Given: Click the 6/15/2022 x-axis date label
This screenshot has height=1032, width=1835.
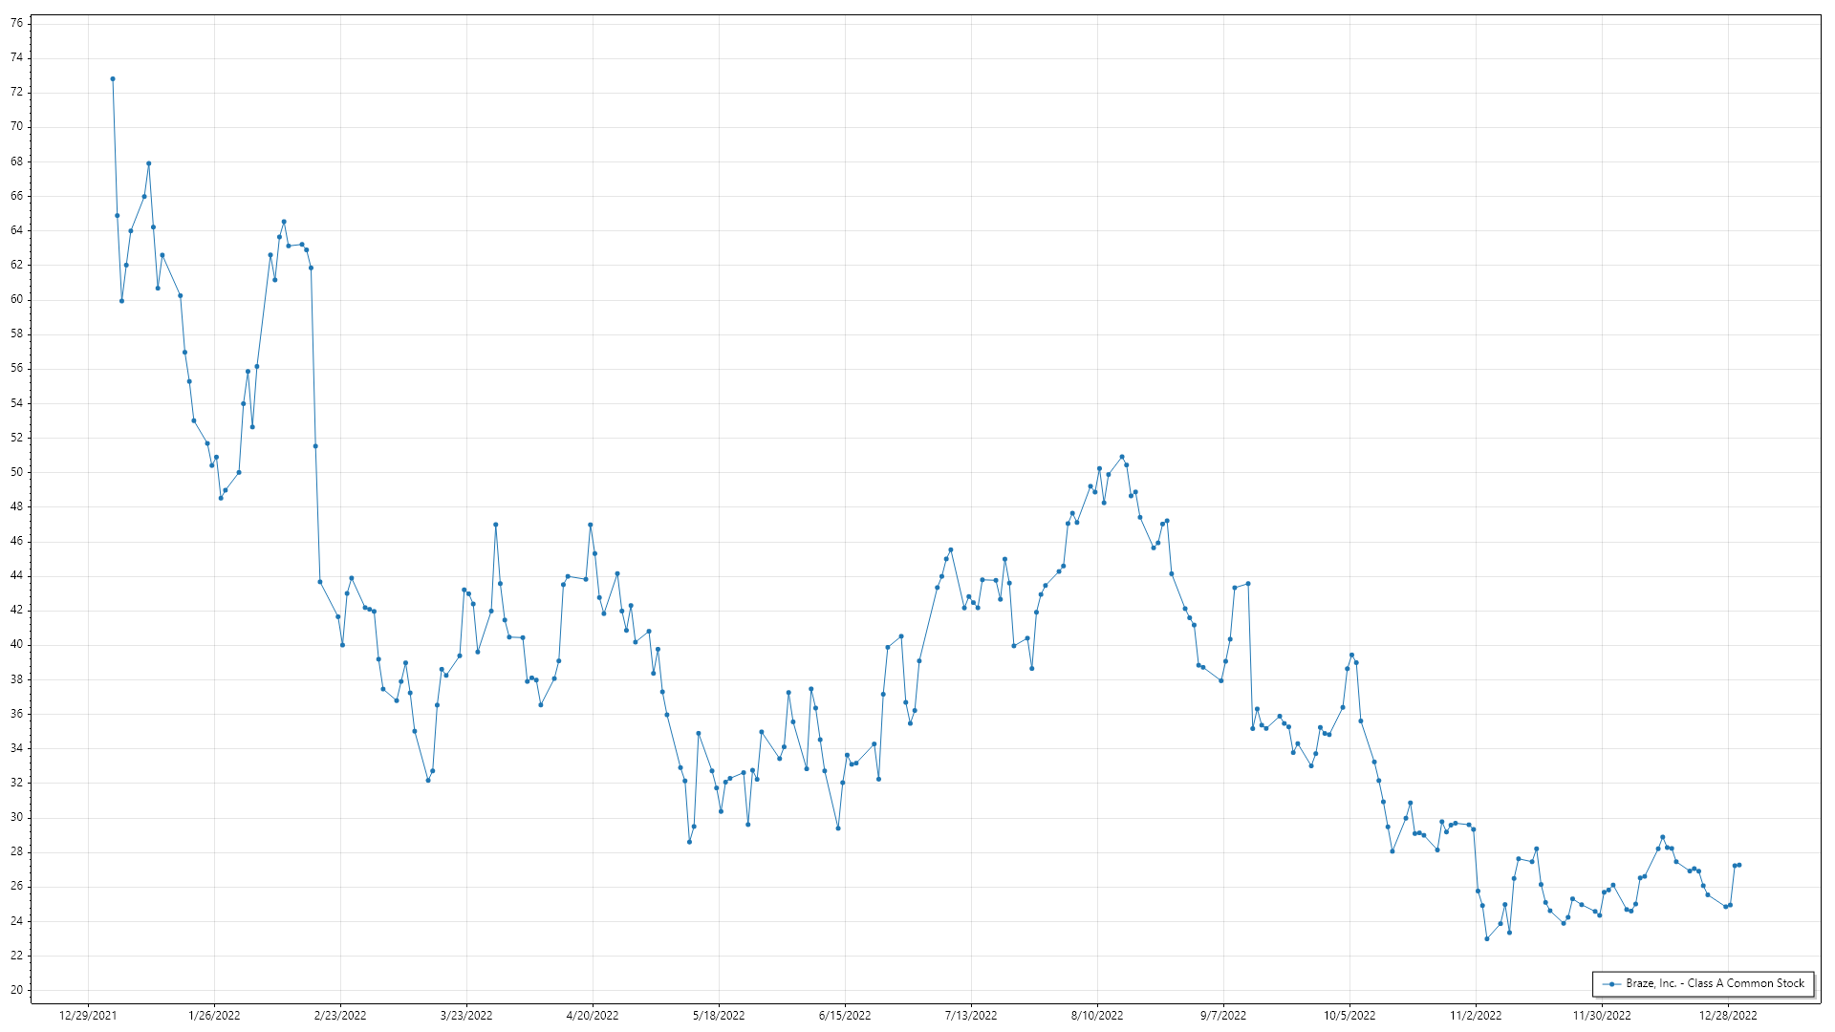Looking at the screenshot, I should click(x=845, y=1016).
